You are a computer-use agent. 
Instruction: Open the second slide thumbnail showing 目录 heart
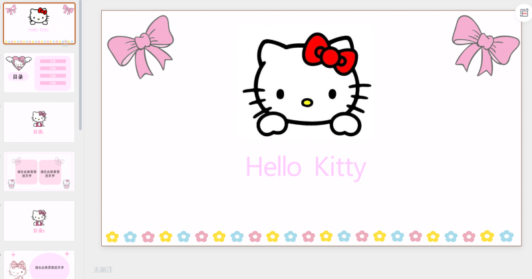39,72
